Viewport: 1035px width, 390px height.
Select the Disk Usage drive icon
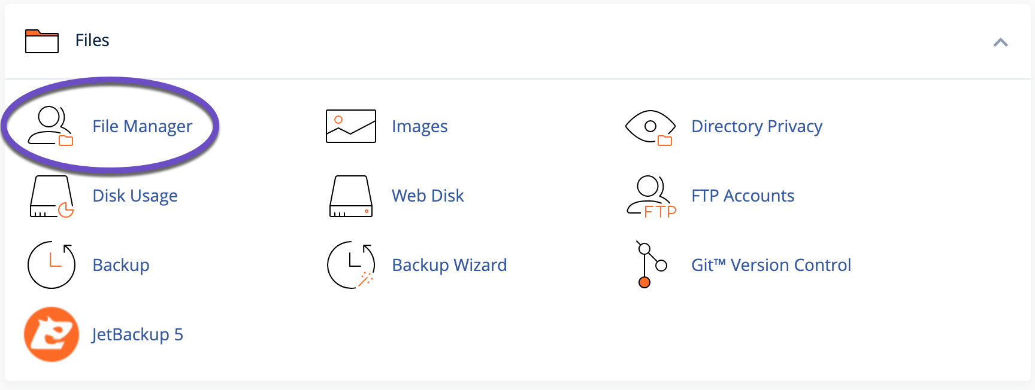coord(52,196)
